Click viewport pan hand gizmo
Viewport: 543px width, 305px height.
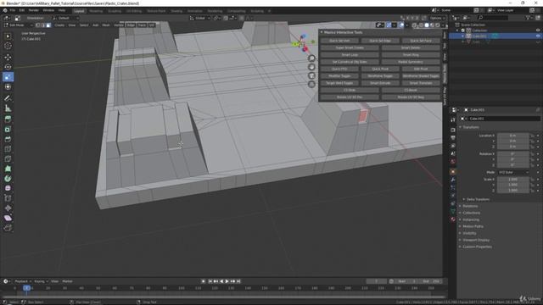(311, 67)
